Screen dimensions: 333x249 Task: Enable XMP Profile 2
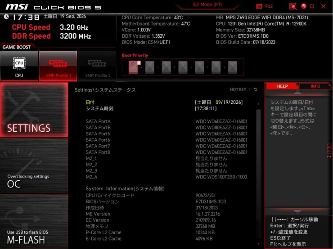tap(98, 66)
